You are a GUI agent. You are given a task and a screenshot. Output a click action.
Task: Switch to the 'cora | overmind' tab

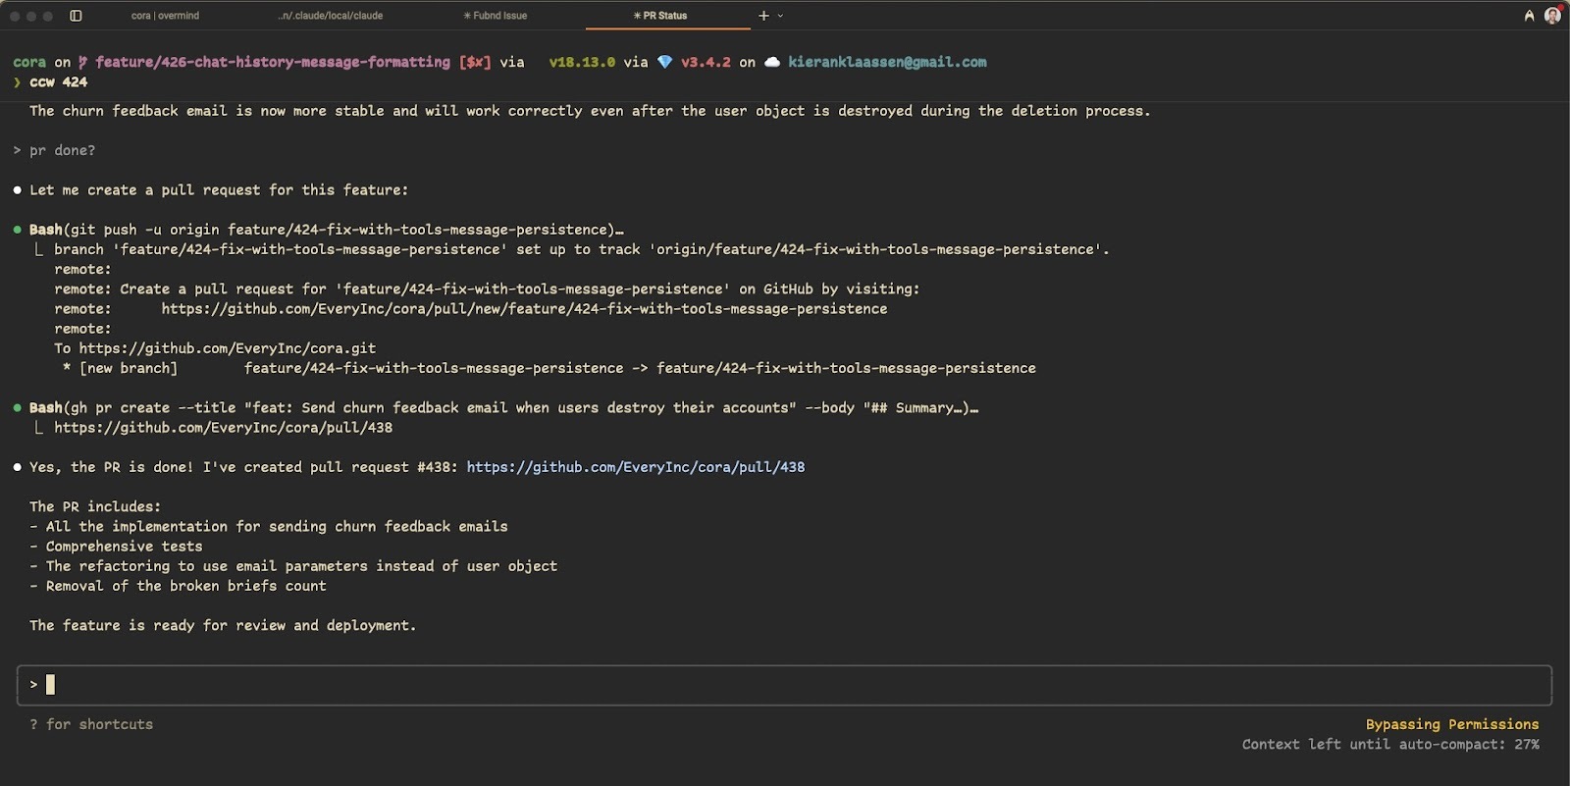coord(165,16)
